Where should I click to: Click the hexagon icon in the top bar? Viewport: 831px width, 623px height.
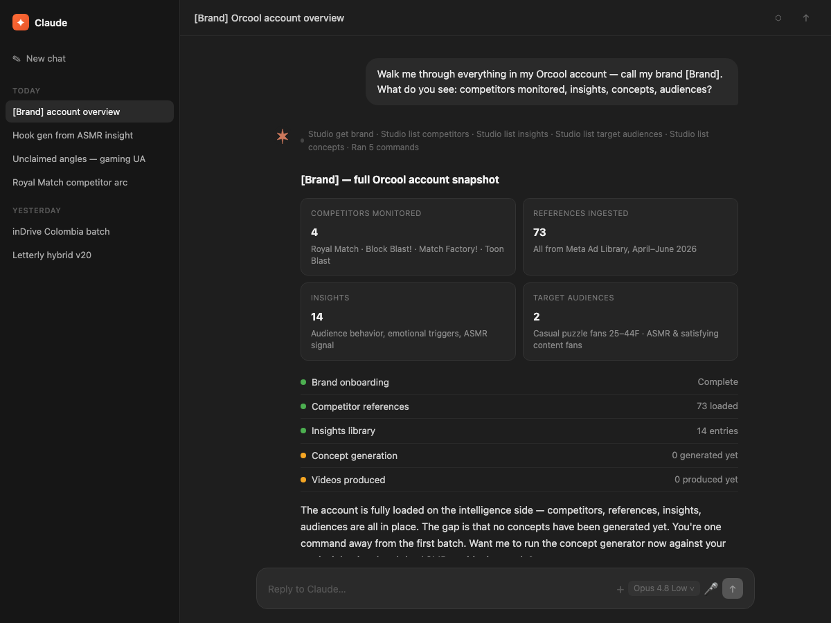[x=778, y=18]
